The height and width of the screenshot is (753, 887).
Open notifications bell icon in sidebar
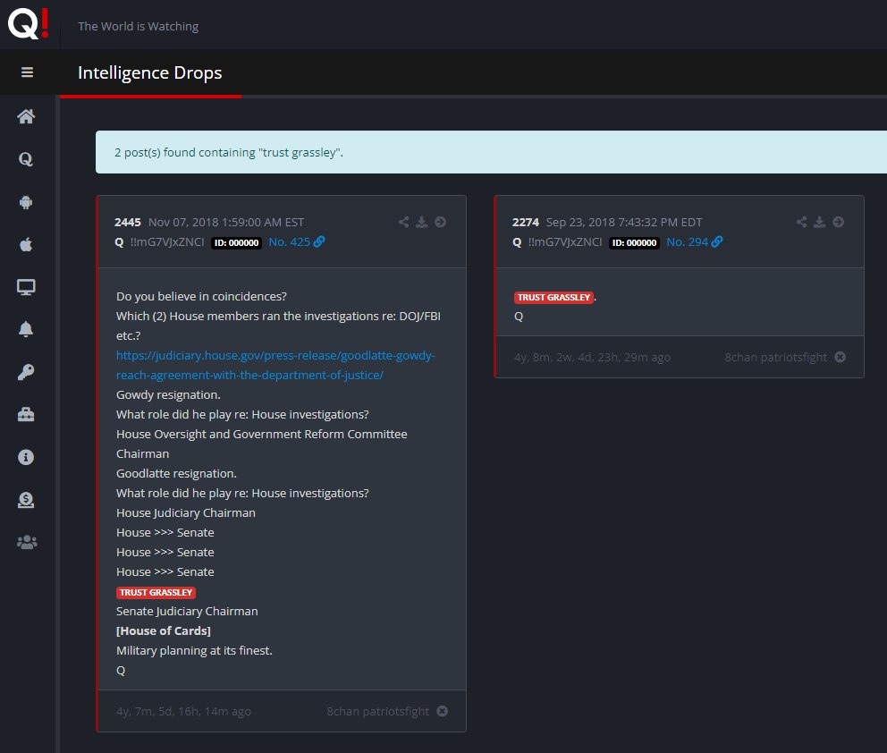coord(26,329)
